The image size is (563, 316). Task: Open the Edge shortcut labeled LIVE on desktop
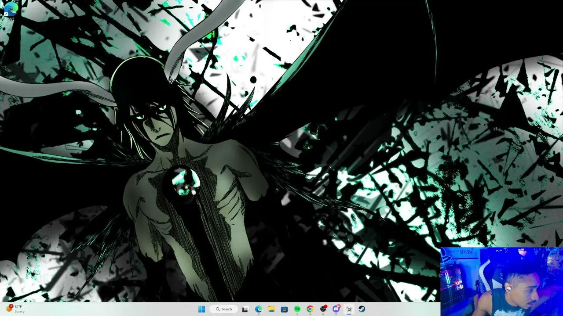pos(11,11)
